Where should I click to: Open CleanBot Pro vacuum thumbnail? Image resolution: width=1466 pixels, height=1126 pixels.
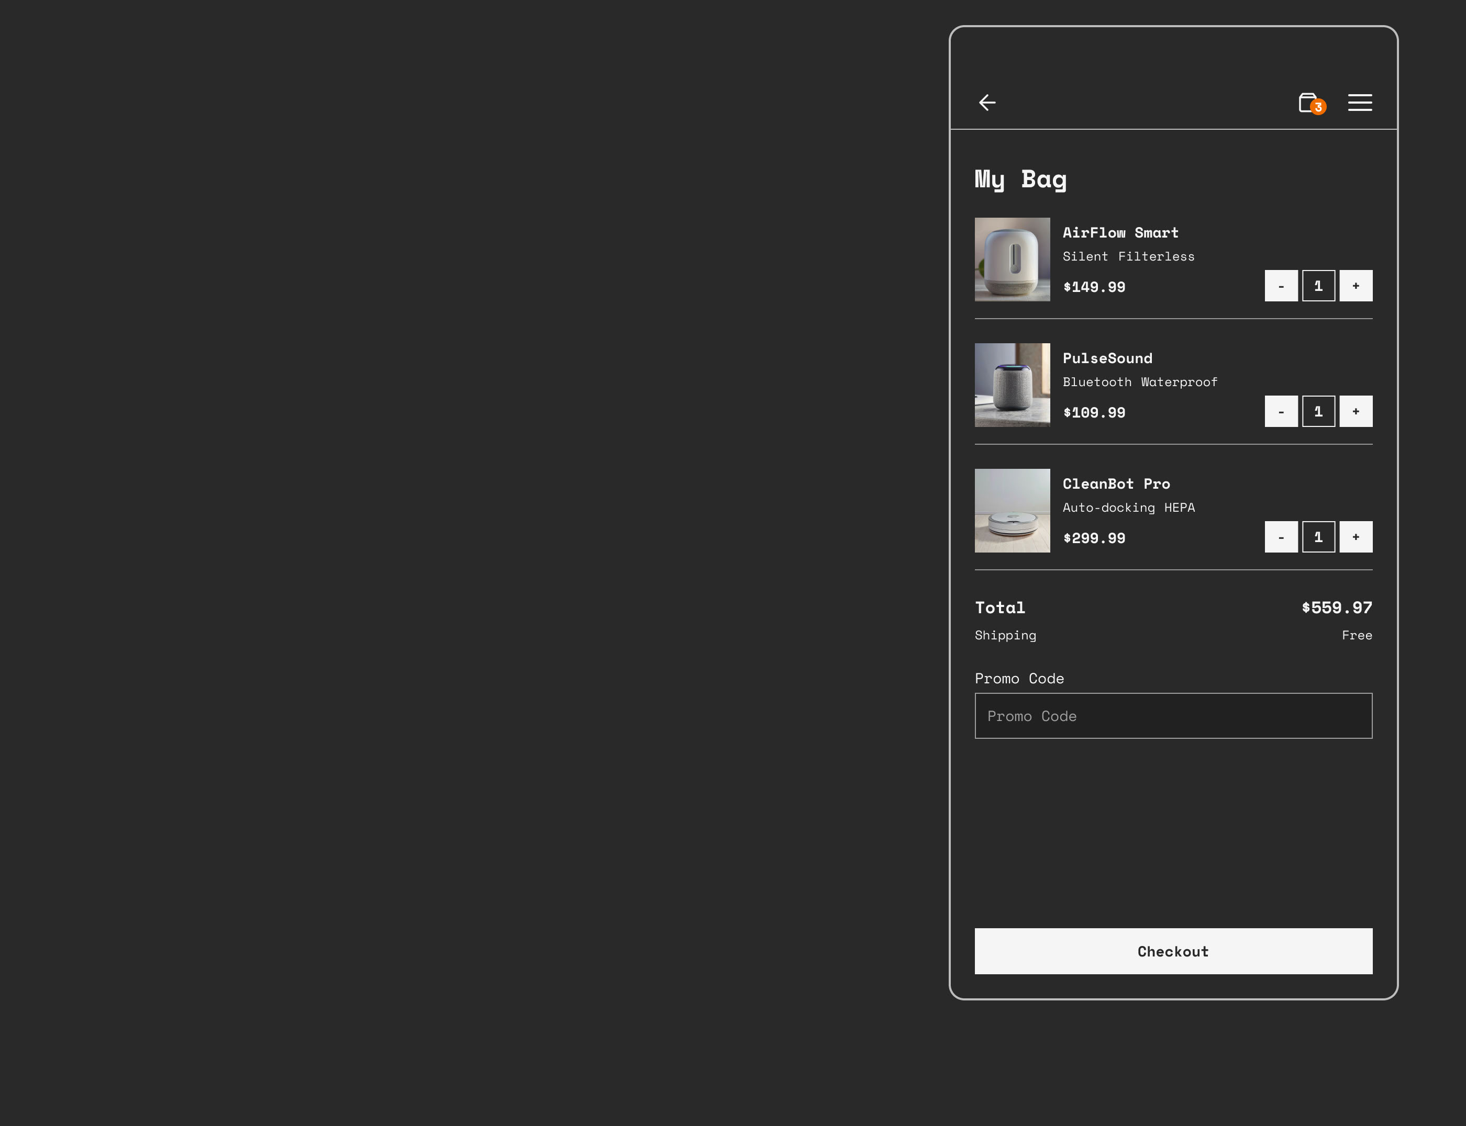(x=1012, y=510)
